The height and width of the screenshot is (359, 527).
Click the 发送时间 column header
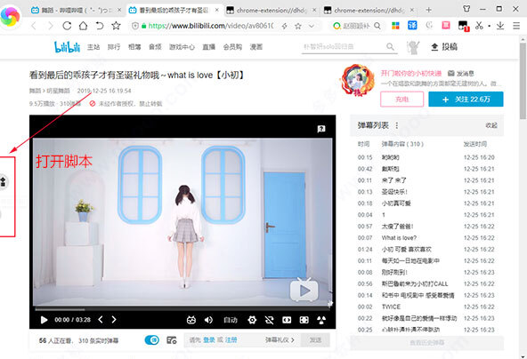tap(474, 144)
